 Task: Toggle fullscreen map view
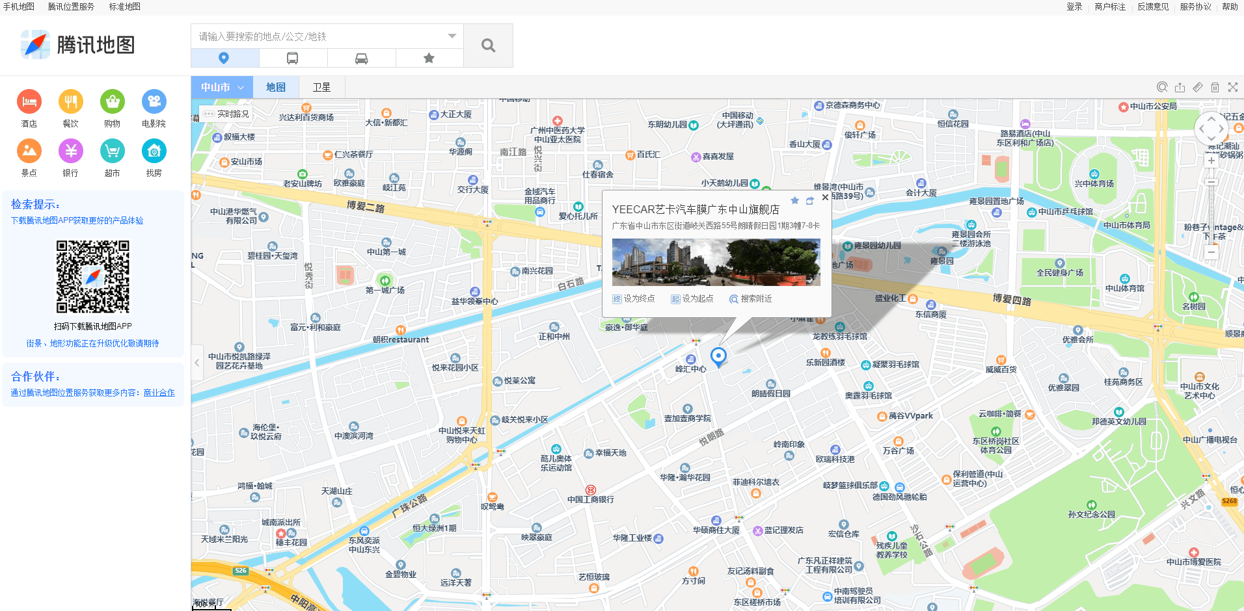(x=1232, y=87)
